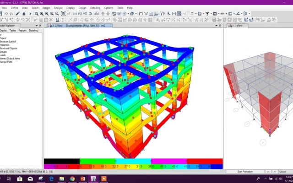Toggle the Lock Model padlock
Image resolution: width=293 pixels, height=183 pixels.
click(24, 14)
